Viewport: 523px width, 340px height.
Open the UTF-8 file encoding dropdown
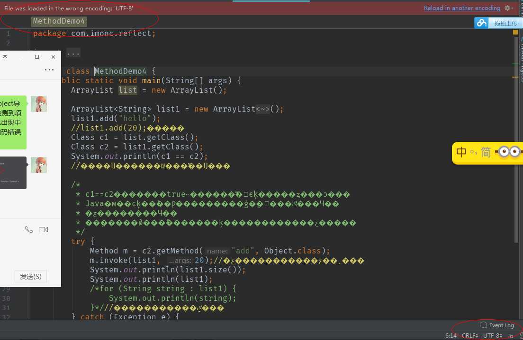tap(492, 335)
